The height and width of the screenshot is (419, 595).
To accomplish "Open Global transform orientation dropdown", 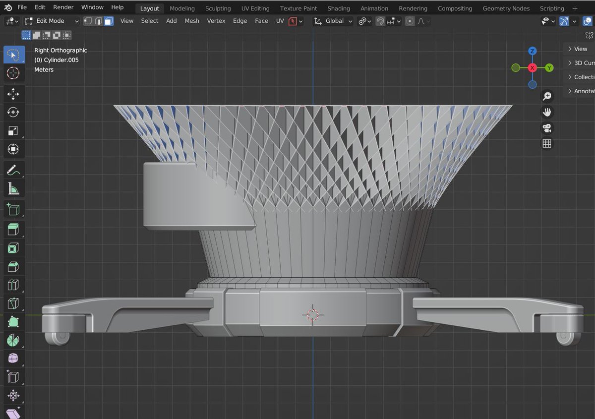I will [x=334, y=21].
